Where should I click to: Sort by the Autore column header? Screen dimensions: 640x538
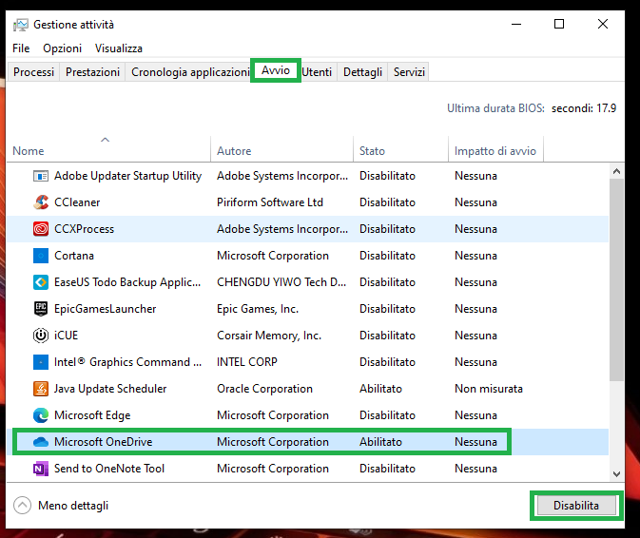(282, 149)
